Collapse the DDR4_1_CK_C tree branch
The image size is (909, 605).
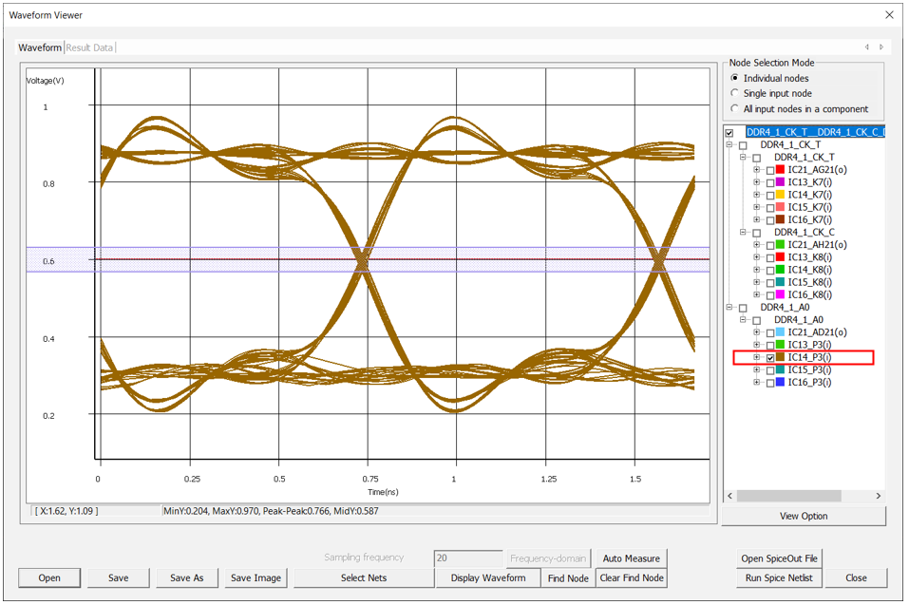pos(743,232)
